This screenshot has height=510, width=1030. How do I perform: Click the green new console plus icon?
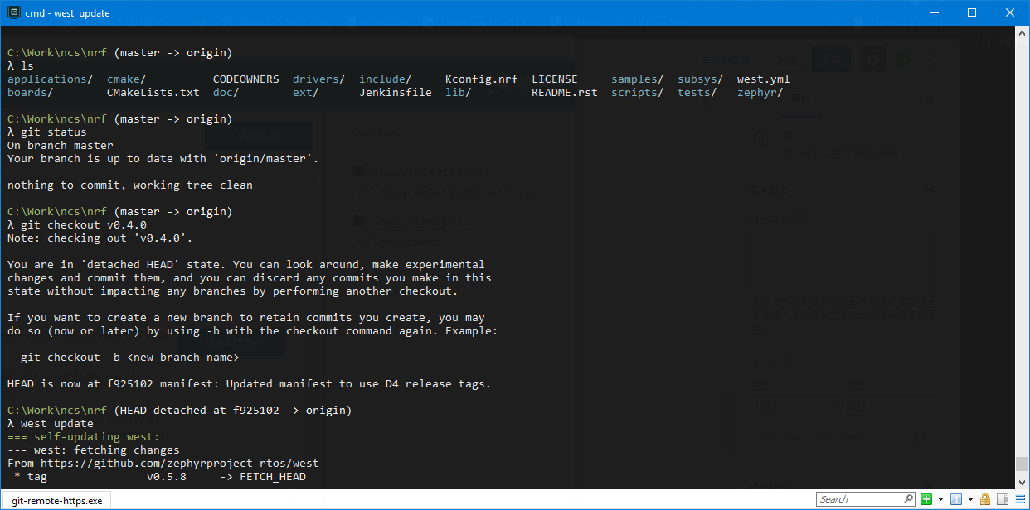click(926, 499)
